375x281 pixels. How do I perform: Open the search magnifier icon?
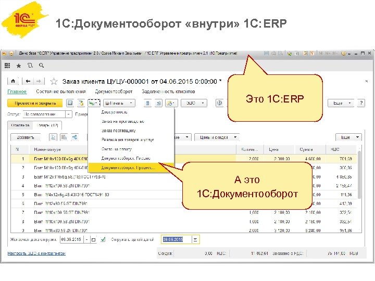tap(41, 66)
